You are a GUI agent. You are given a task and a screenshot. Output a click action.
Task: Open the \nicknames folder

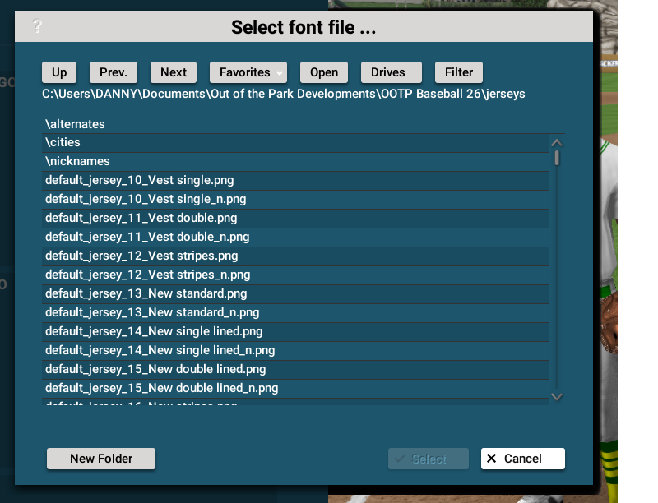pos(78,162)
